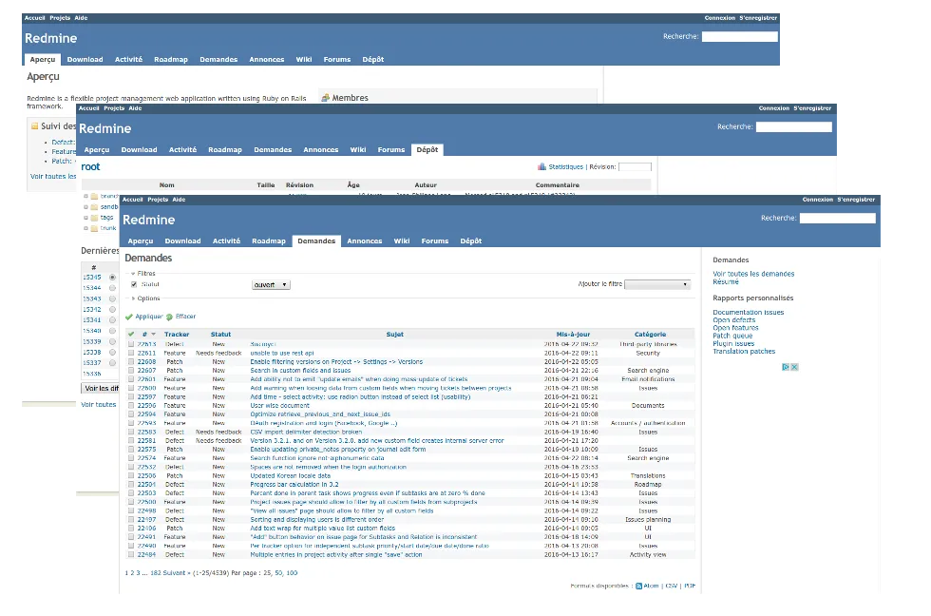Click the Atom feed icon
The height and width of the screenshot is (616, 931).
[638, 586]
